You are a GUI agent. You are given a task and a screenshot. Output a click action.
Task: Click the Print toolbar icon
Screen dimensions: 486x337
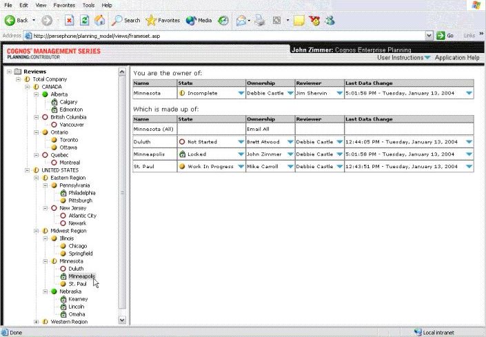pyautogui.click(x=260, y=21)
